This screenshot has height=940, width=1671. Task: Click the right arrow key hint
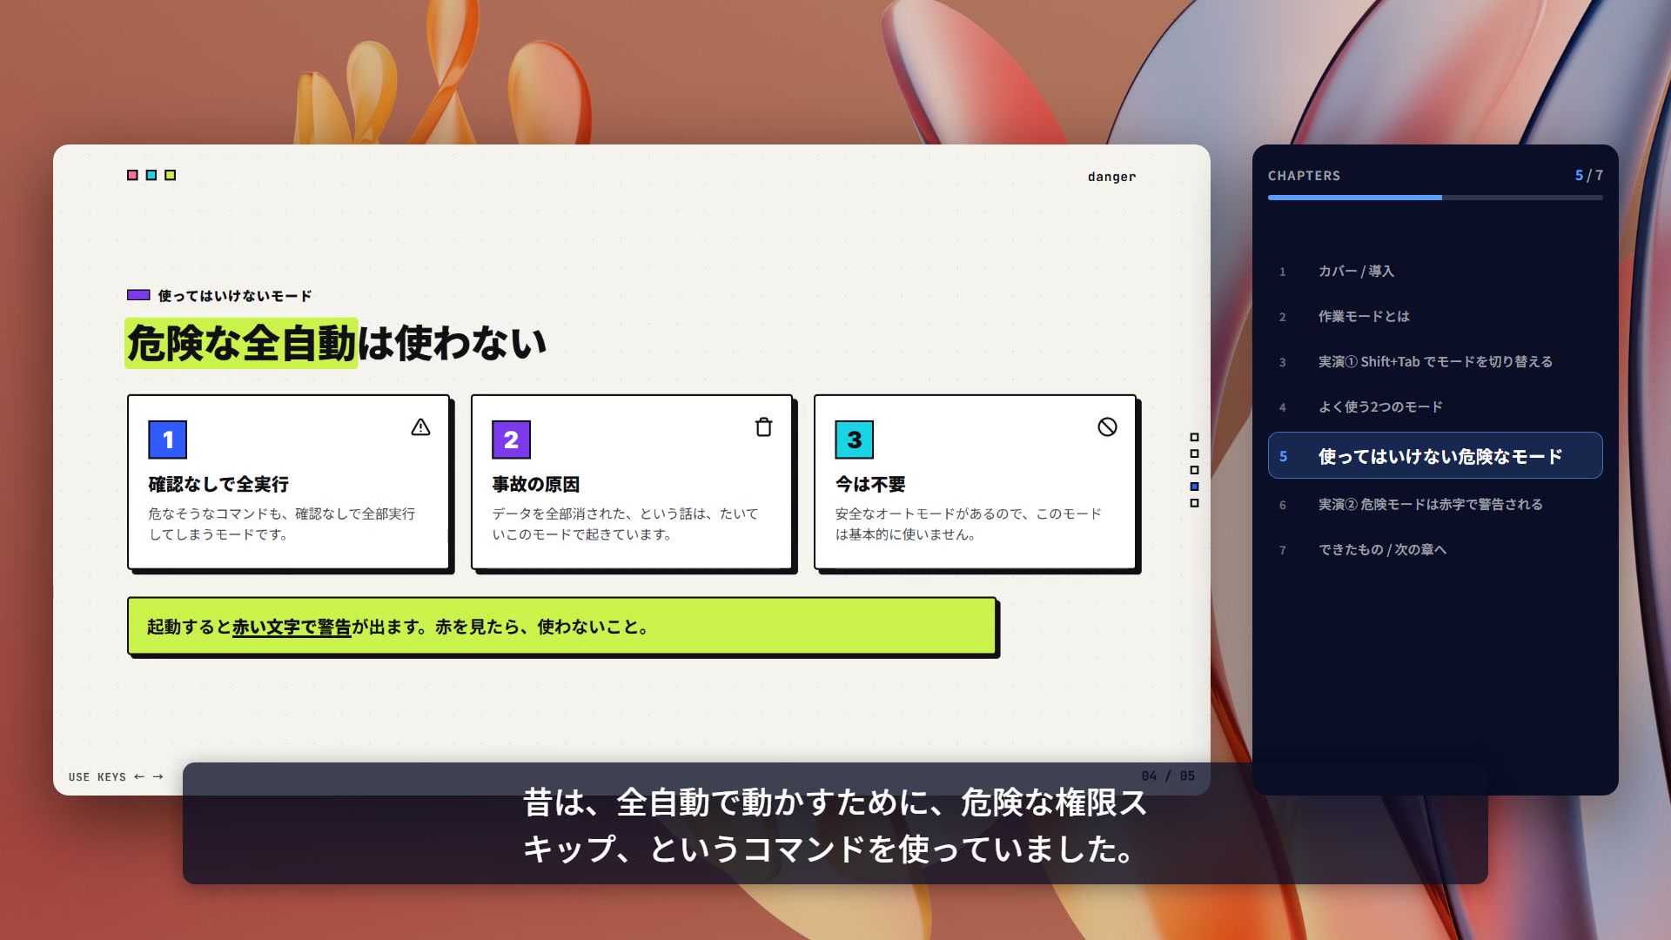[x=158, y=776]
